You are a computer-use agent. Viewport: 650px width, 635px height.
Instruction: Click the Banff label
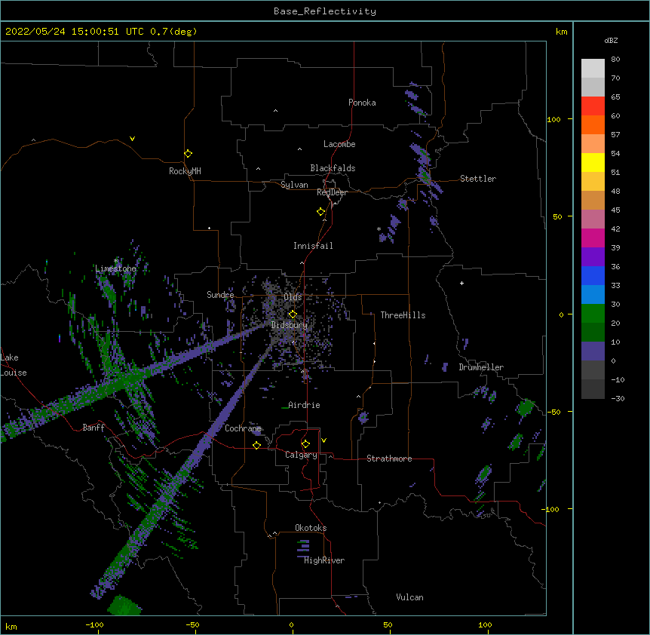point(94,428)
